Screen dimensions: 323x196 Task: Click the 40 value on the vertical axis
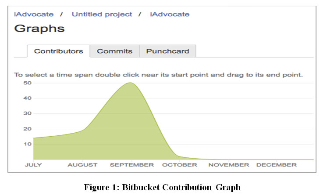27,98
